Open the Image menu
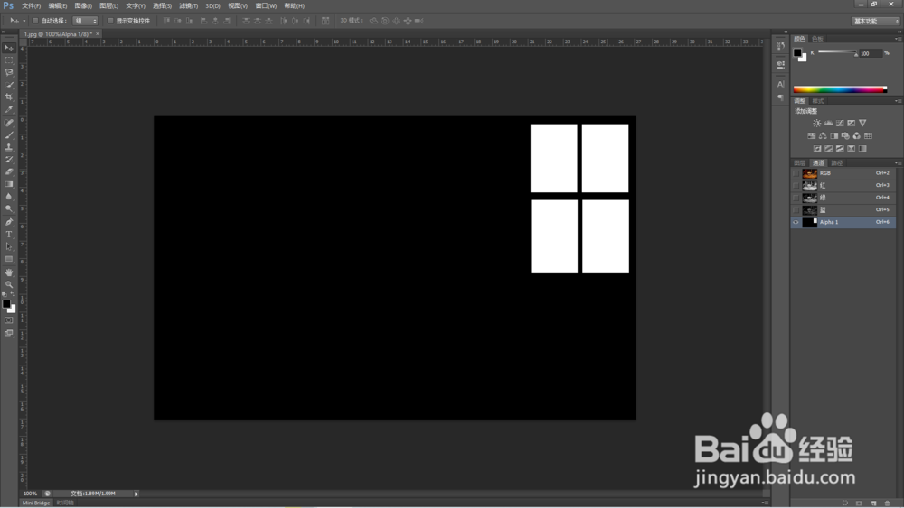Screen dimensions: 904x508 click(83, 5)
